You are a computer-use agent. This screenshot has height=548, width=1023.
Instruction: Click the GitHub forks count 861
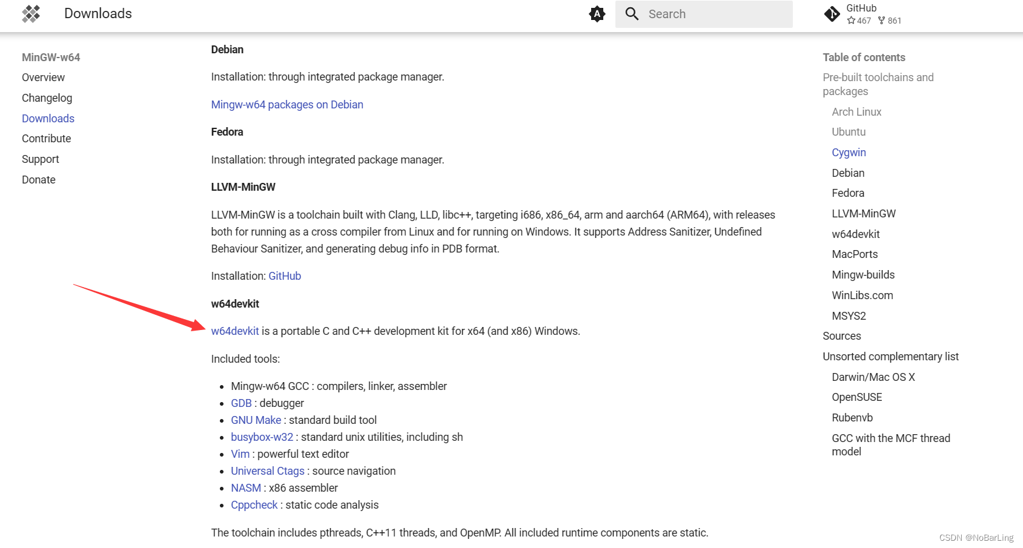(x=889, y=21)
